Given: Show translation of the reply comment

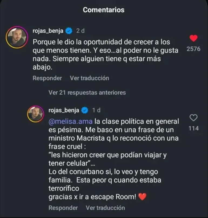Looking at the screenshot, I should pos(105,208).
